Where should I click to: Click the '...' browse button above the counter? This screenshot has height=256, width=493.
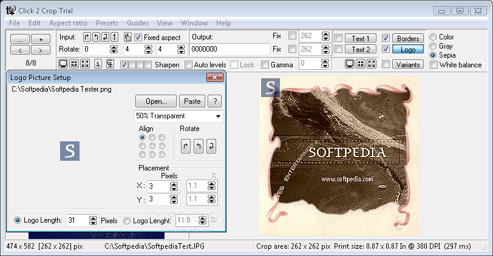tap(20, 39)
